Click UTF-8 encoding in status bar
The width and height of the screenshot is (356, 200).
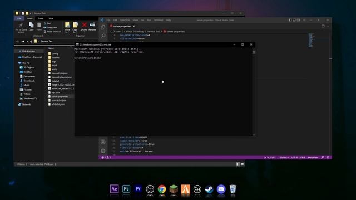pyautogui.click(x=294, y=157)
